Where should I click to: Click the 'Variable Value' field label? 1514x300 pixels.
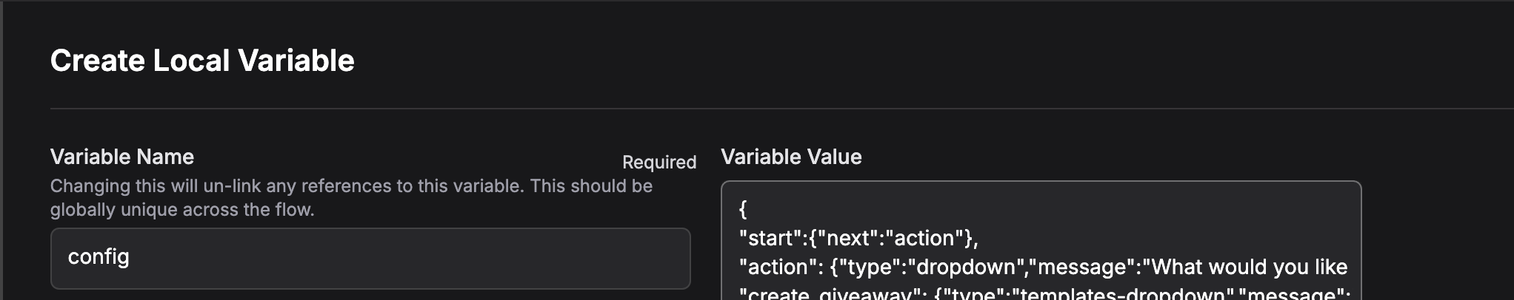point(791,157)
